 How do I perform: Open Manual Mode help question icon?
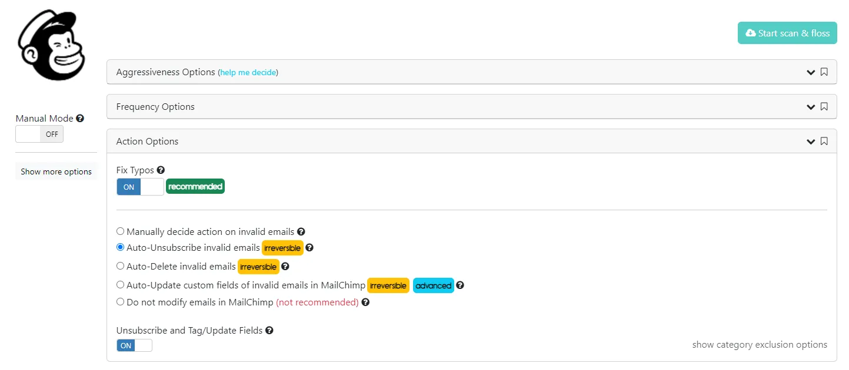[80, 118]
